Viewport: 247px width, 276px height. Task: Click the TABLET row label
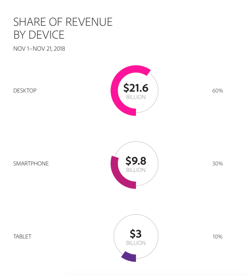(x=22, y=237)
